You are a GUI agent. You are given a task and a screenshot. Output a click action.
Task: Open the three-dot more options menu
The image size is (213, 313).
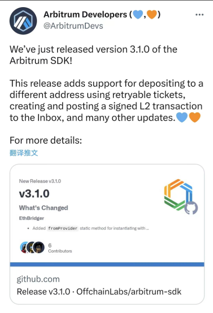coord(199,15)
